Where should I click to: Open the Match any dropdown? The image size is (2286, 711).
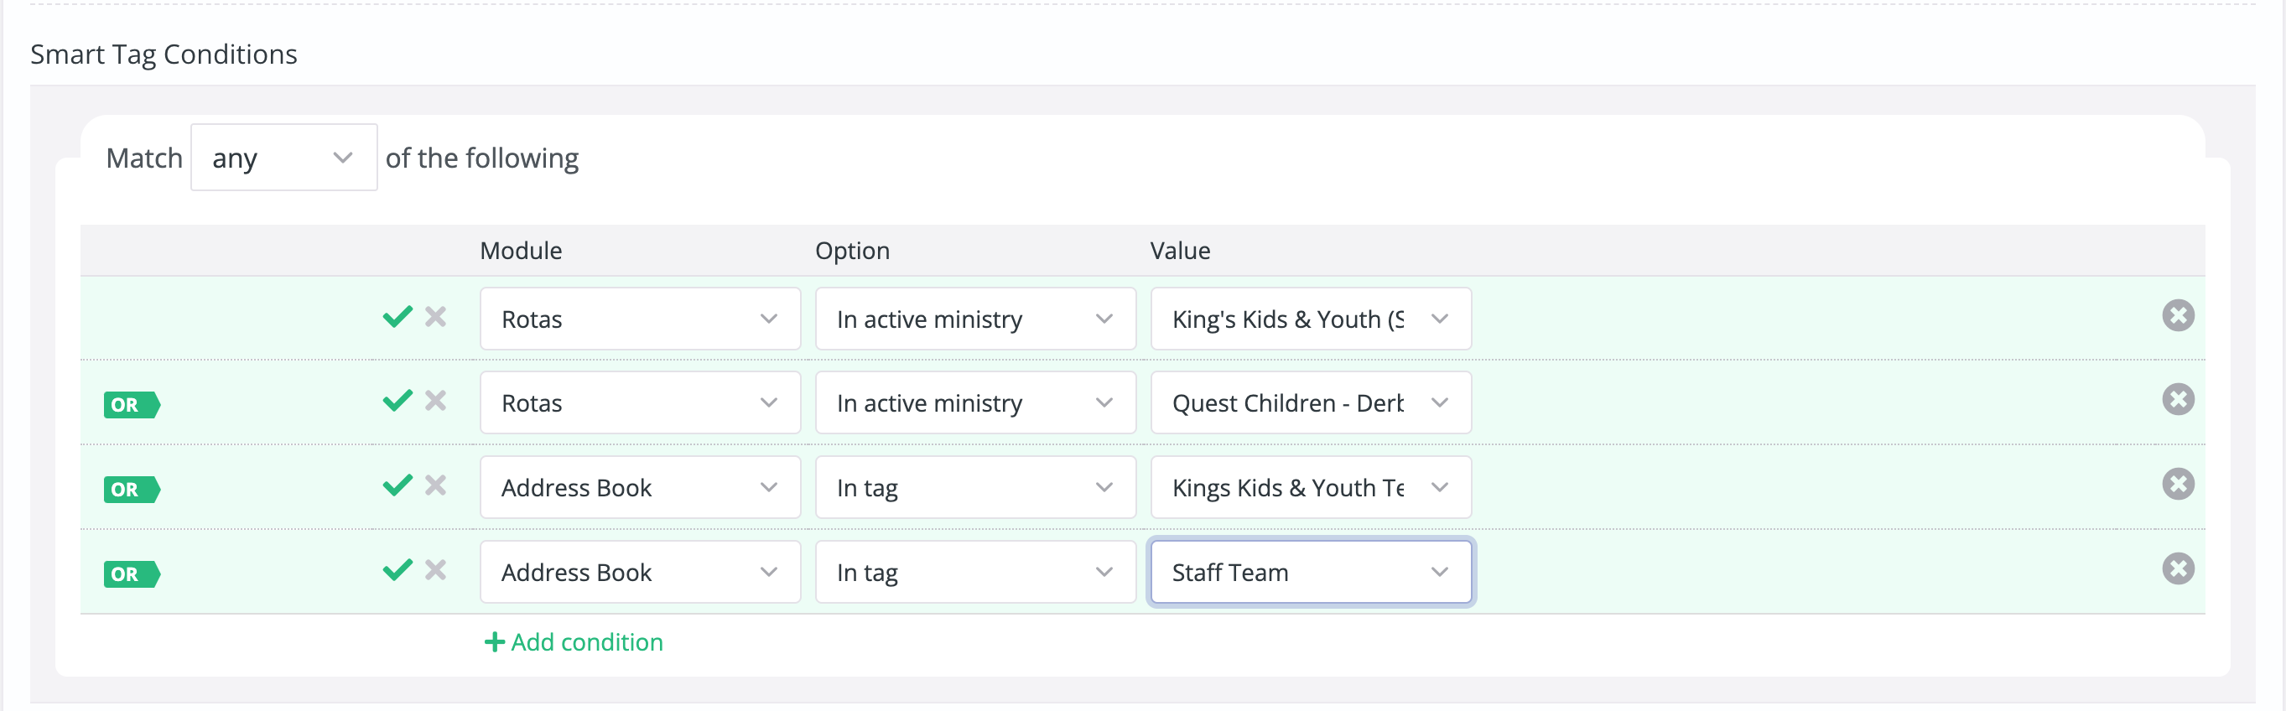[x=284, y=158]
